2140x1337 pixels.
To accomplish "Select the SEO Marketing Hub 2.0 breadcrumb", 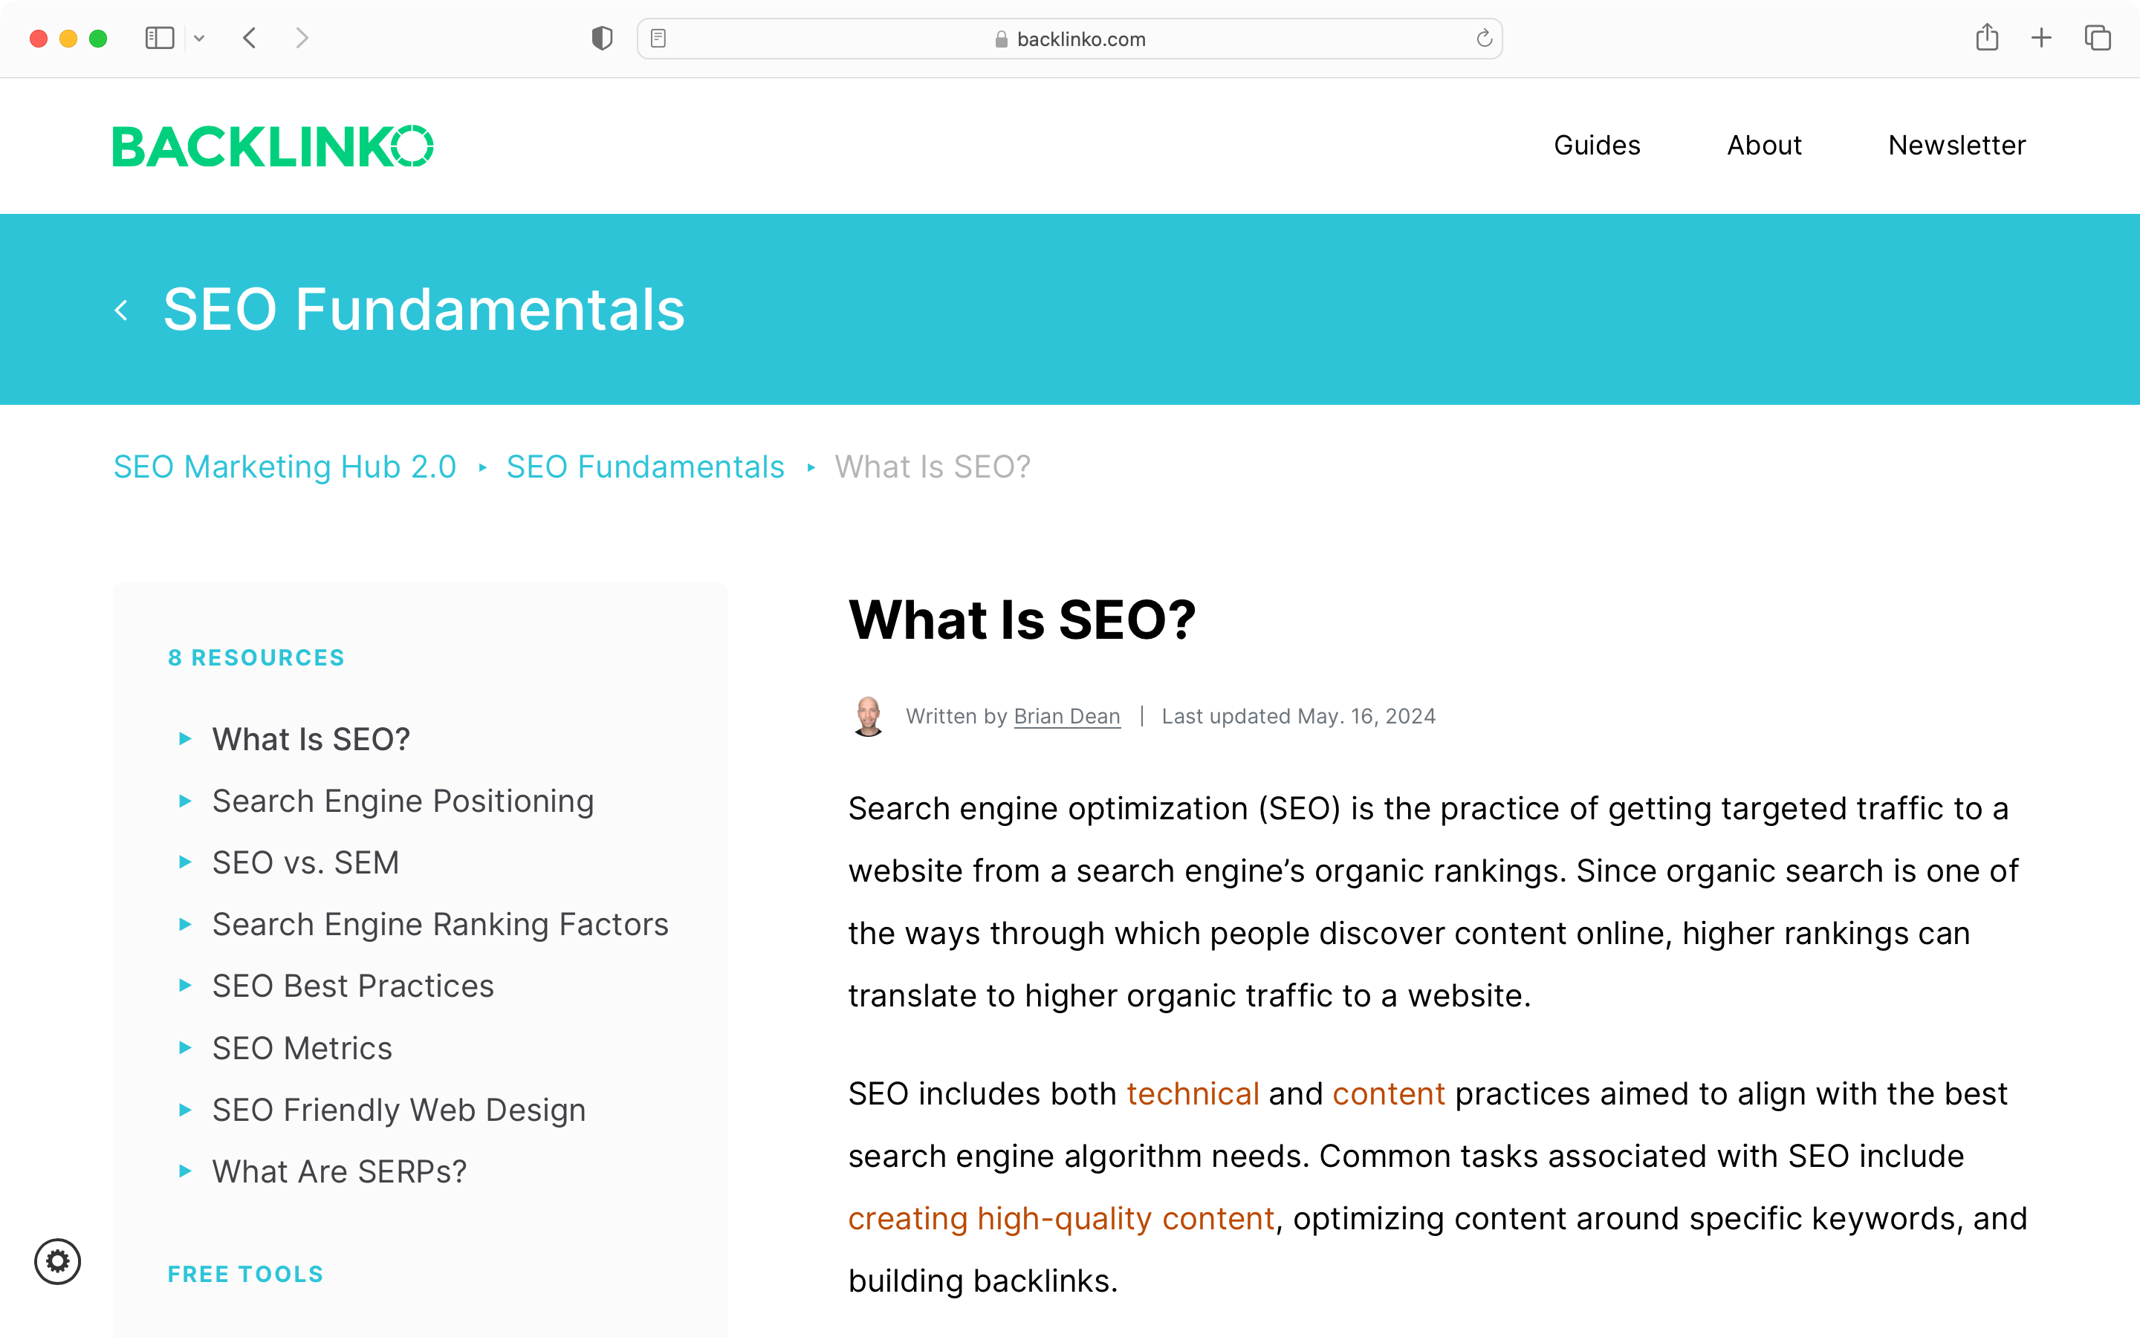I will (287, 466).
